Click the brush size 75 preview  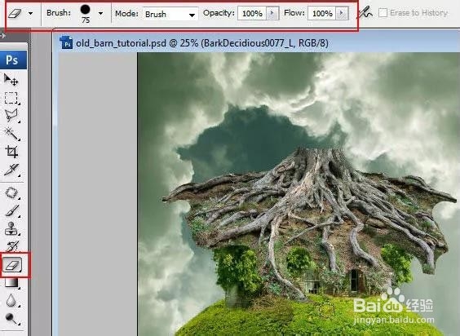[86, 14]
